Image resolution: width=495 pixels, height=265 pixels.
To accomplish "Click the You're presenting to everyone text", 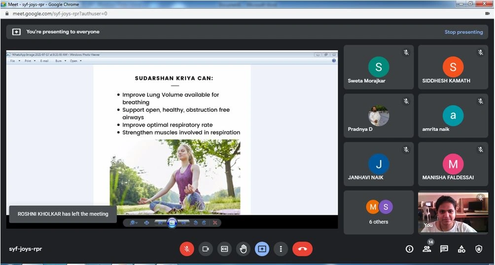I will [63, 32].
